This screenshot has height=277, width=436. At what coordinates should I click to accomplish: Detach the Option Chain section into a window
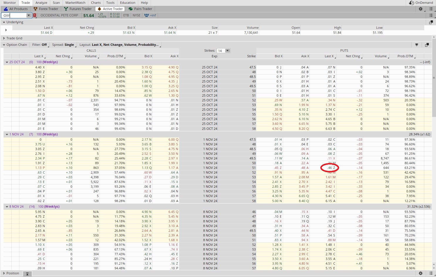[x=427, y=45]
